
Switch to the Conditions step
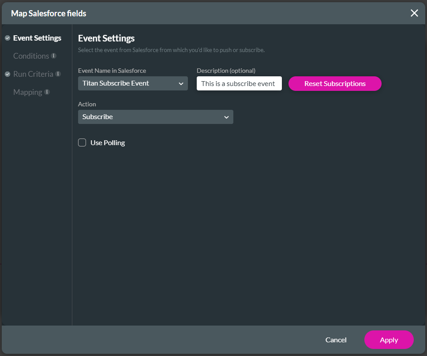tap(31, 56)
